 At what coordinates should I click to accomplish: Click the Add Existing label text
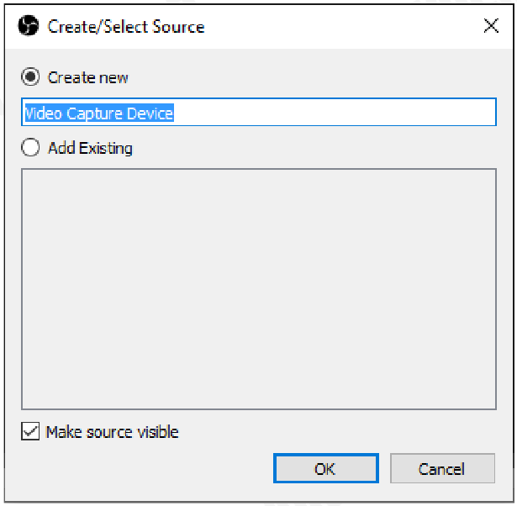coord(90,148)
